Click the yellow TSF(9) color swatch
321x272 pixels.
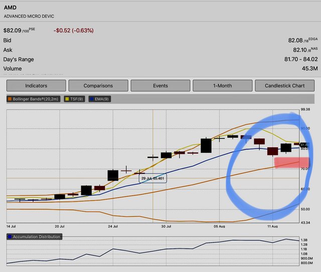tap(67, 99)
